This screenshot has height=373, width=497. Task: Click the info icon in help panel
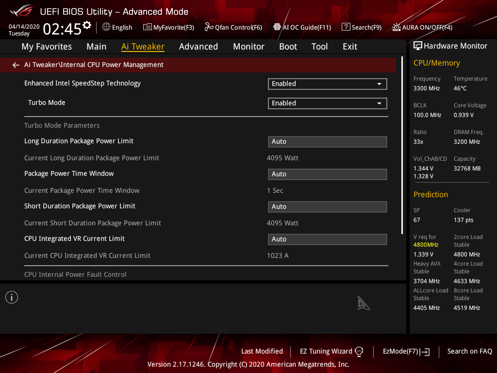tap(12, 298)
